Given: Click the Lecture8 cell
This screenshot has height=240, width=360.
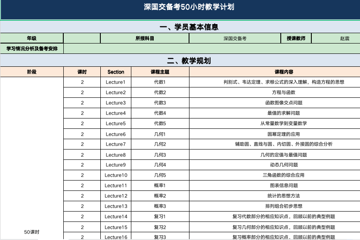Looking at the screenshot, I should coord(116,155).
